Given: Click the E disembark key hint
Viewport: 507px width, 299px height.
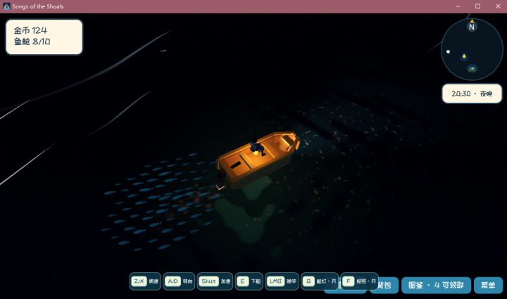Looking at the screenshot, I should (x=249, y=281).
